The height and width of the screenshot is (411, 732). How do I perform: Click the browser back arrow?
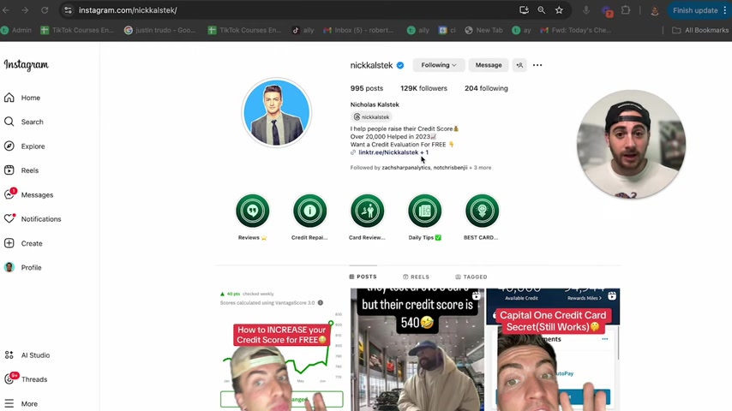pyautogui.click(x=6, y=10)
